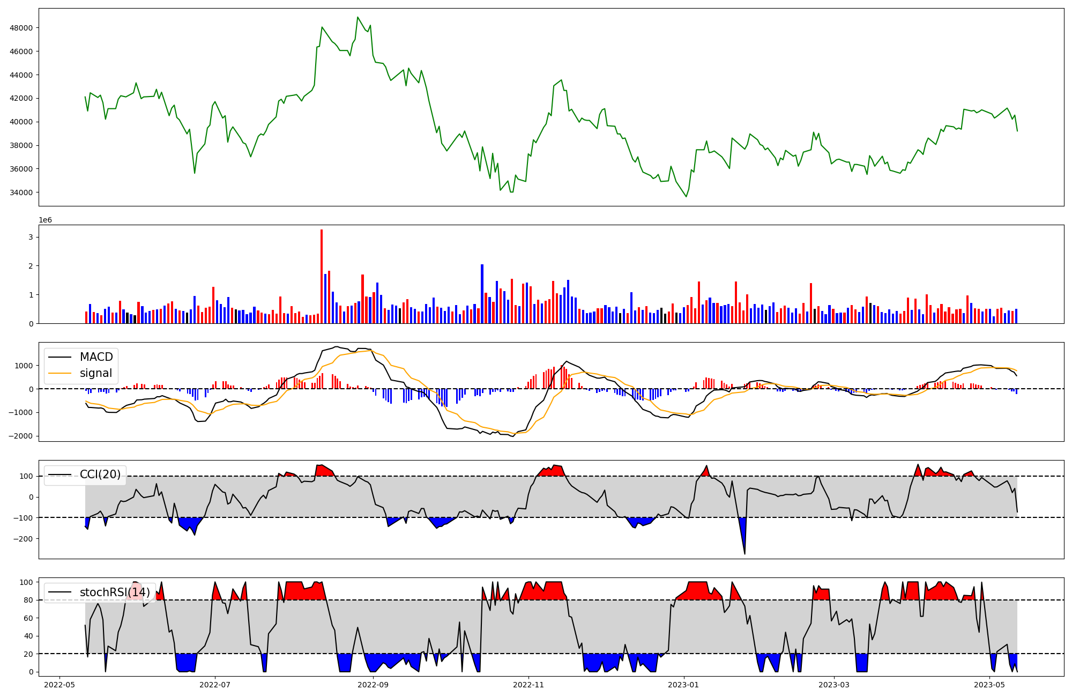1072x697 pixels.
Task: Click the 2022-05 x-axis date label
Action: pyautogui.click(x=59, y=684)
